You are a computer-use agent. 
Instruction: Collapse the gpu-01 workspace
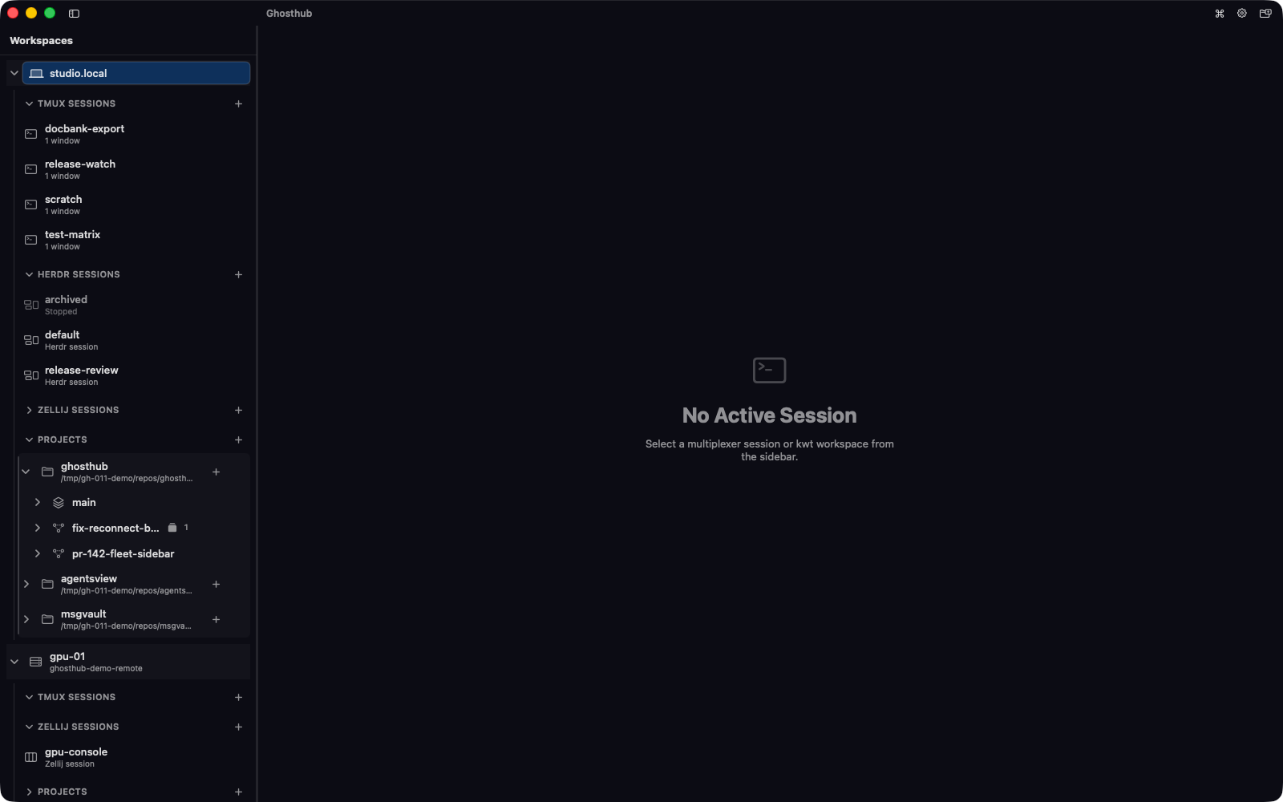click(x=14, y=662)
